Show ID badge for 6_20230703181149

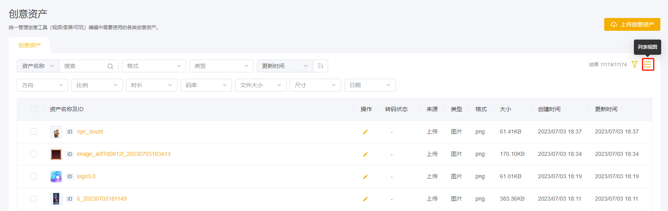tap(70, 199)
